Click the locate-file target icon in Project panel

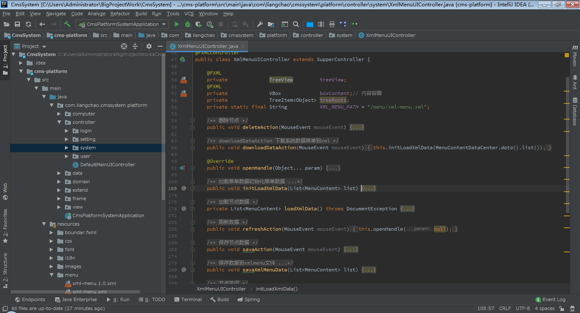[x=124, y=46]
